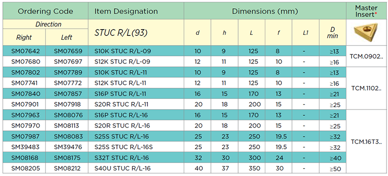Screen dimensions: 388x176
Task: Click the TCM.16T3.. insert cell
Action: click(367, 142)
